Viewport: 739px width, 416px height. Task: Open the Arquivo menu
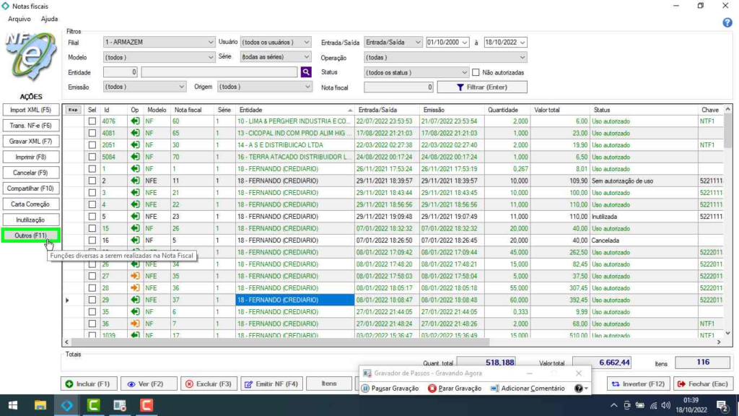coord(19,19)
